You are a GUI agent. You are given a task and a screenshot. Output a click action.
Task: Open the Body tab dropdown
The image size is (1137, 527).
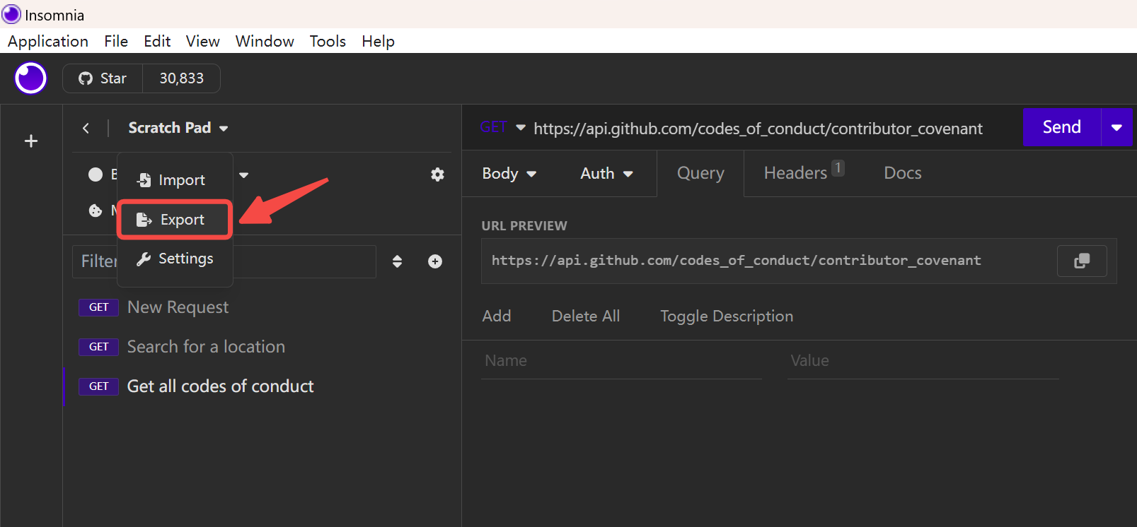click(x=509, y=174)
